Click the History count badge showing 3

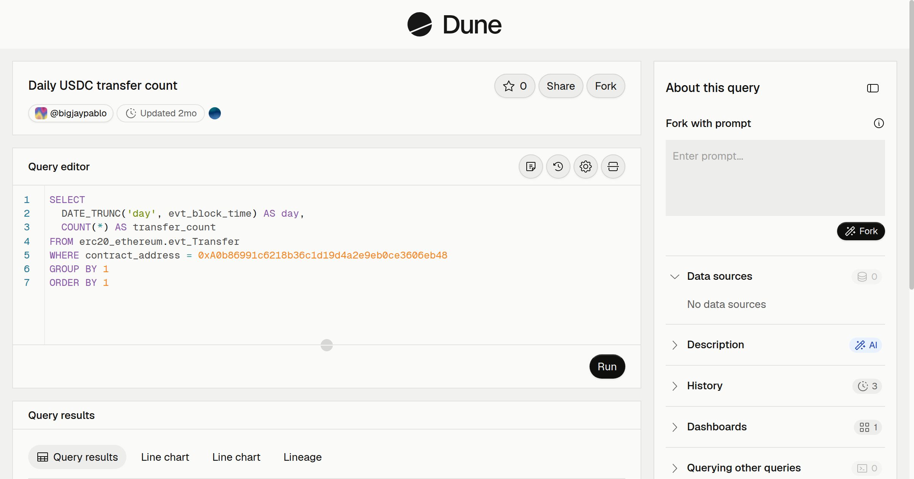867,386
